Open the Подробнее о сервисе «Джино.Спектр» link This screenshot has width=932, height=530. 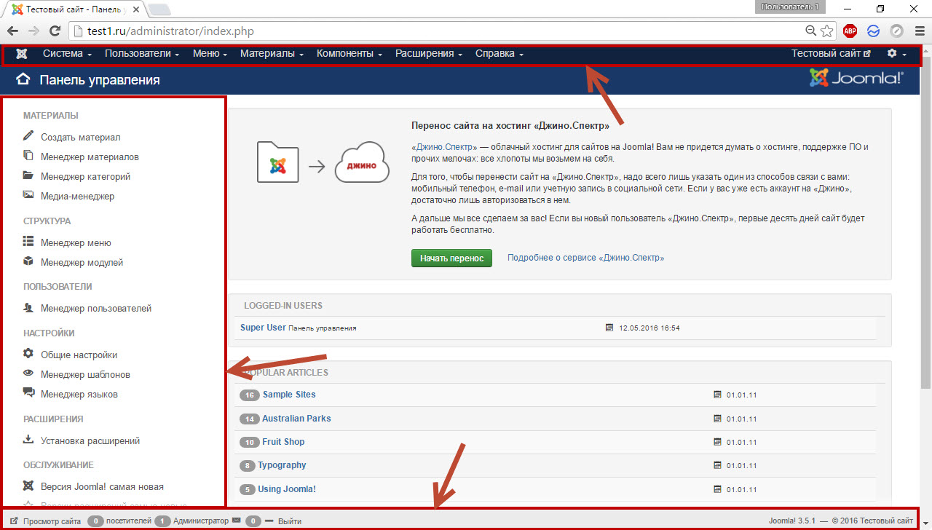[x=585, y=258]
